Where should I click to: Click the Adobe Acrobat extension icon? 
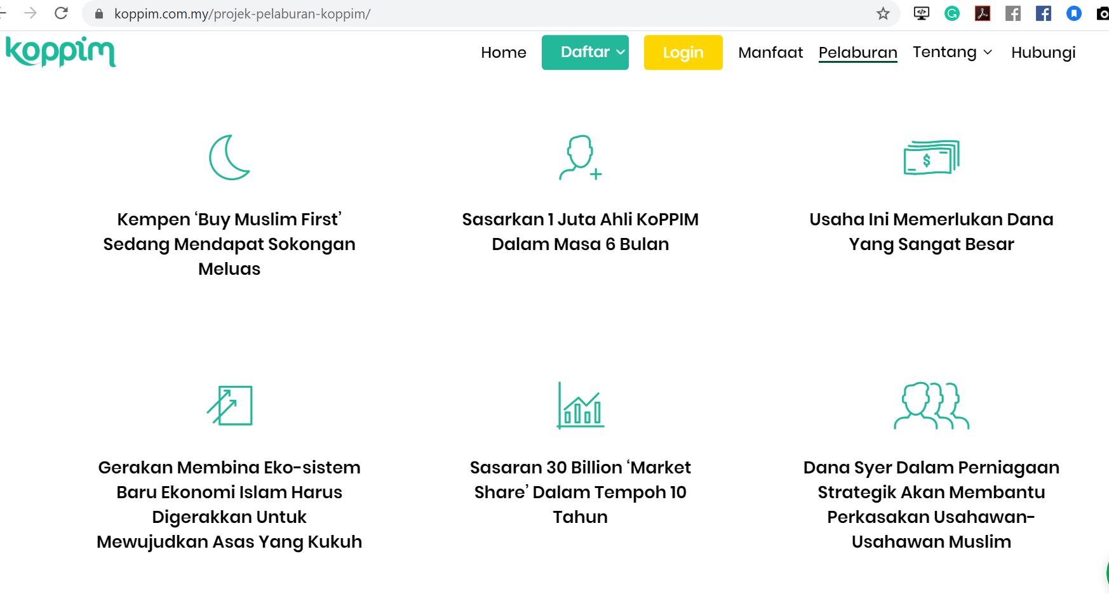tap(982, 13)
